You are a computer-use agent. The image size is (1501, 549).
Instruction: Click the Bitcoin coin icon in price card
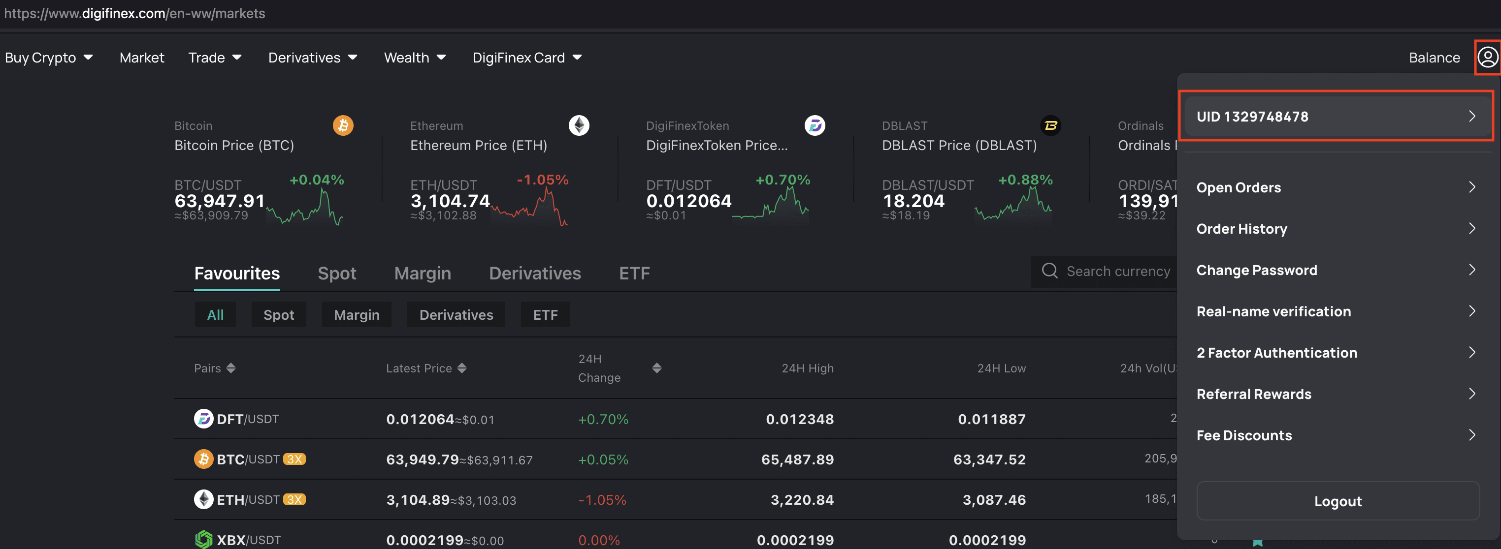coord(343,125)
